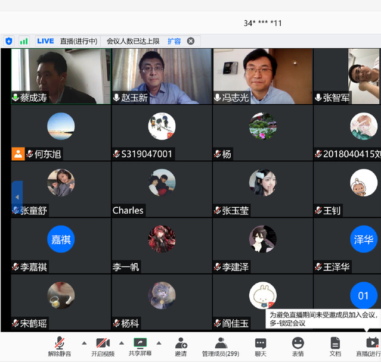Click the live streaming (直播) toolbar icon

point(371,344)
